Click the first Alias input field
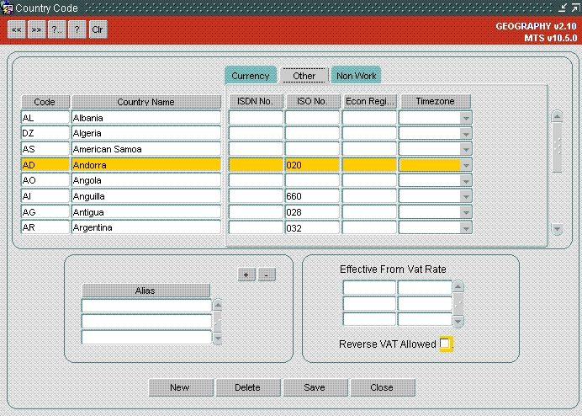 click(x=146, y=306)
